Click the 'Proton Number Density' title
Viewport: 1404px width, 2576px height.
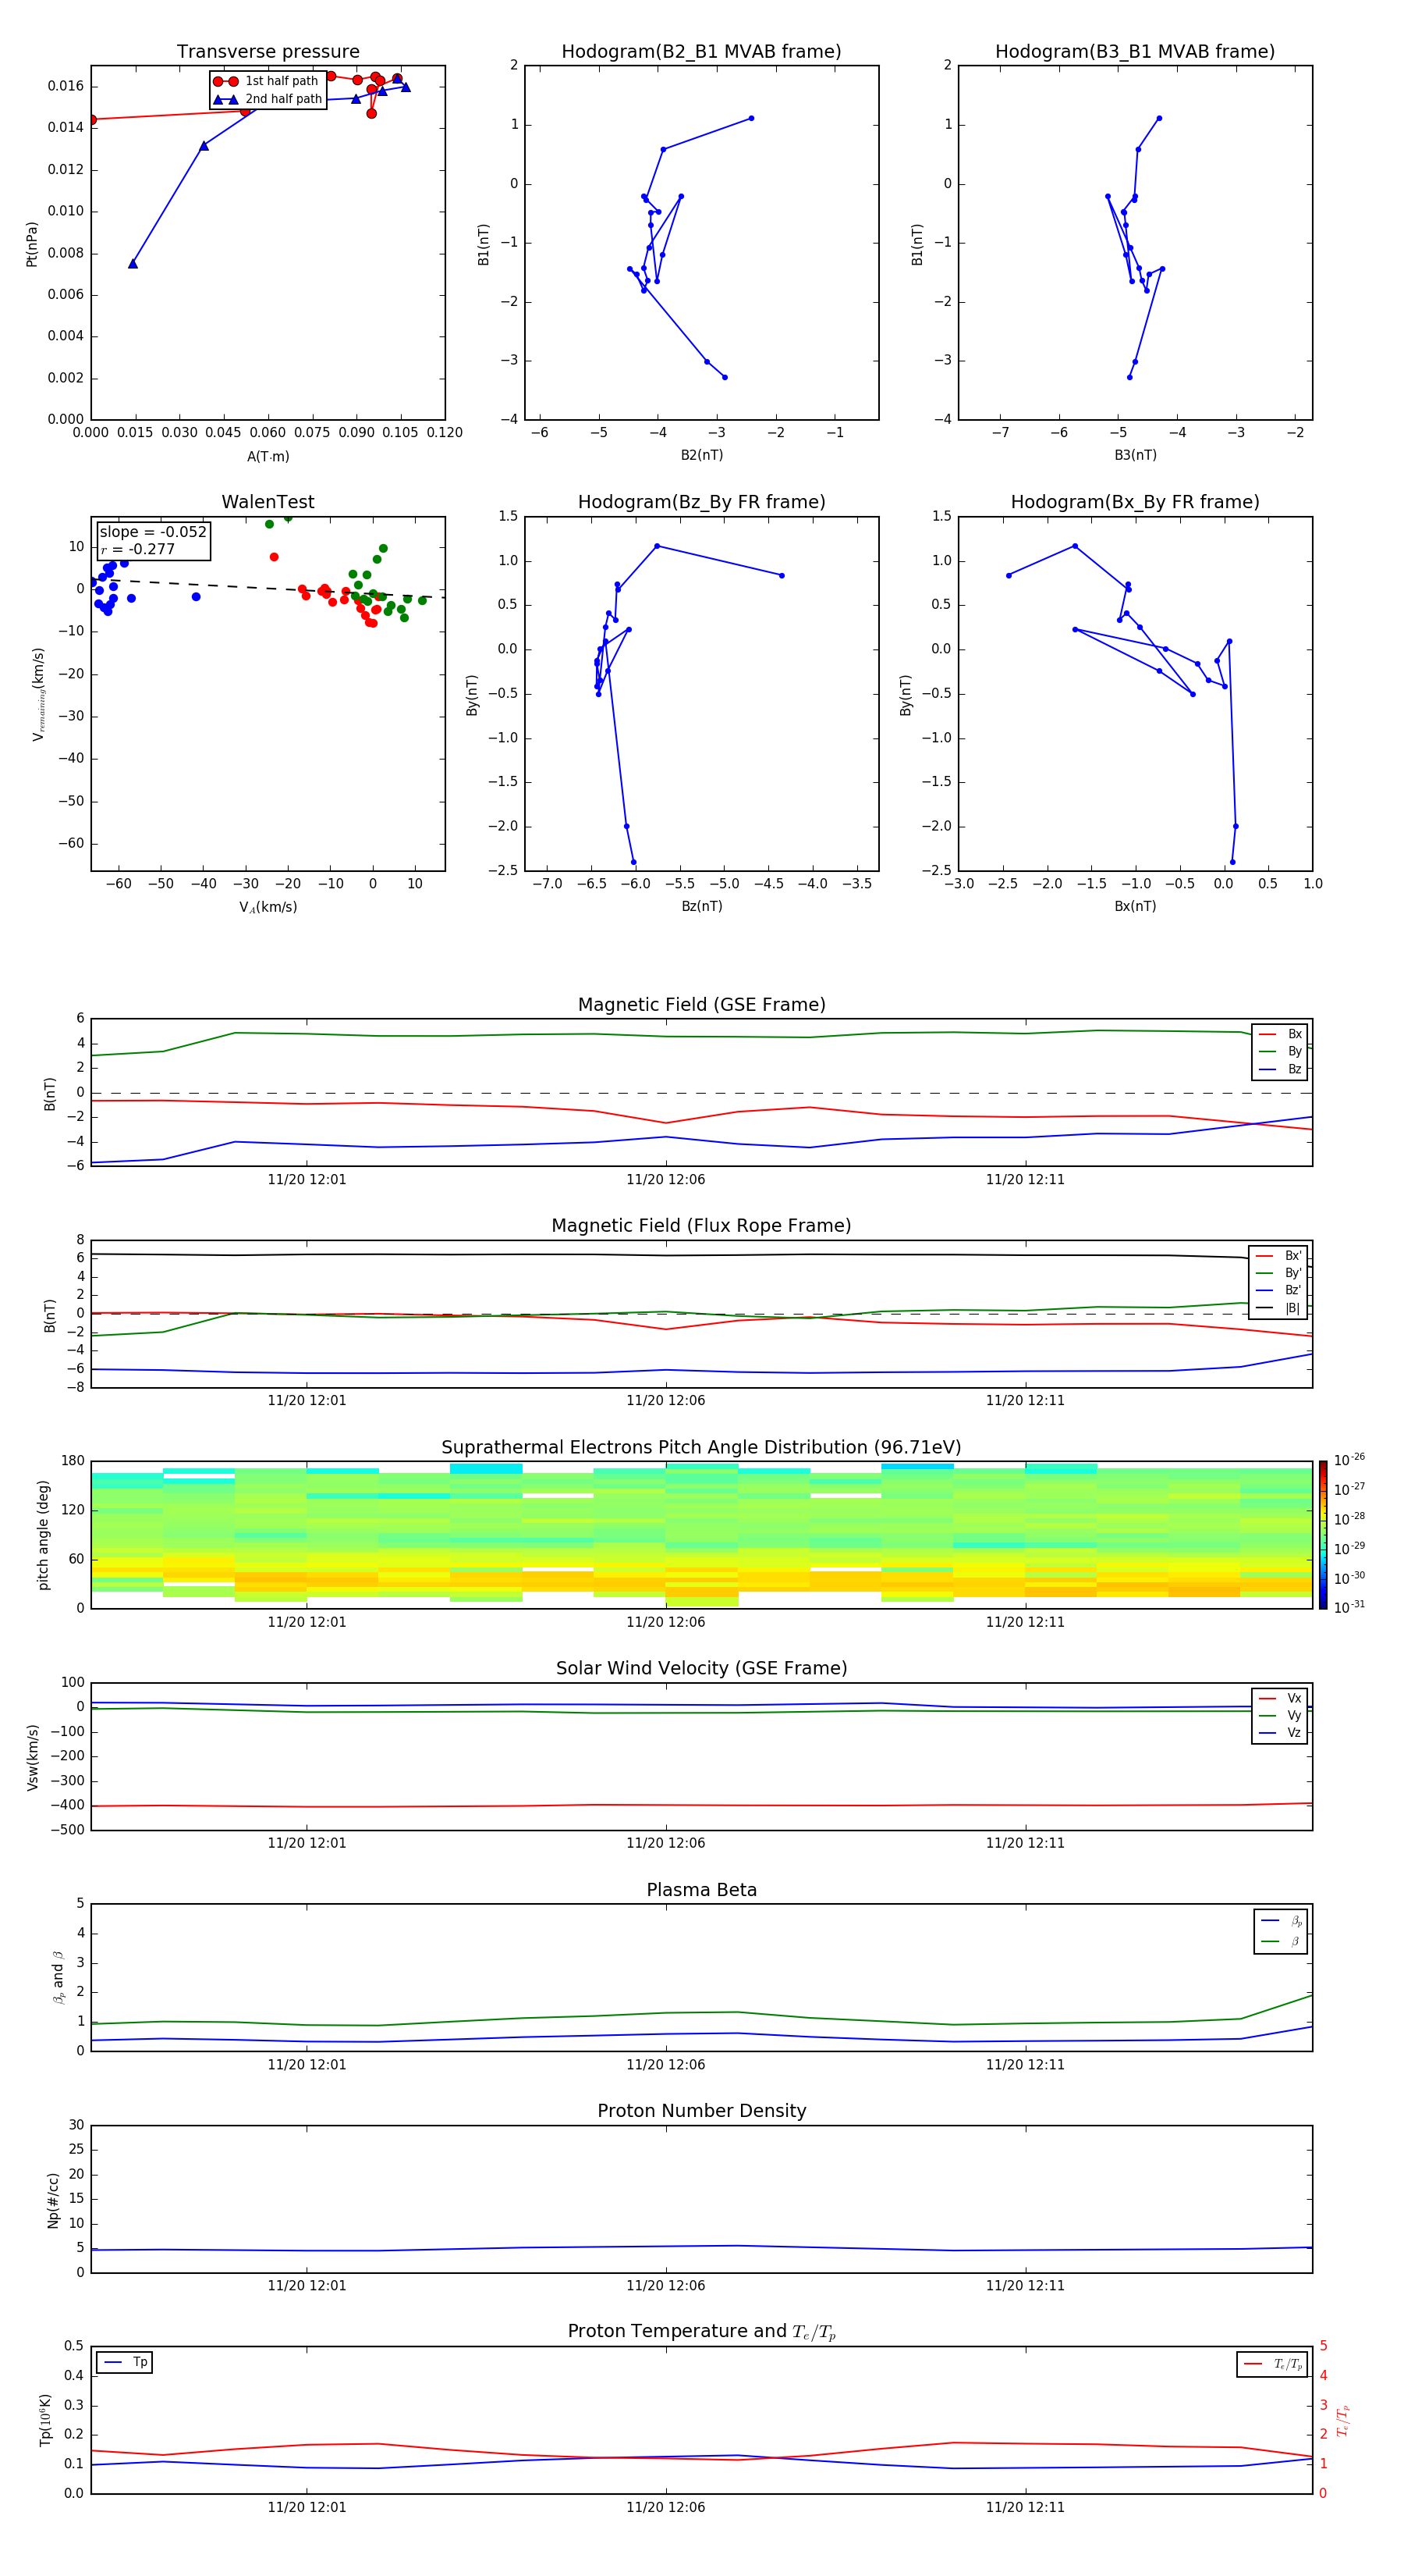click(x=701, y=2111)
